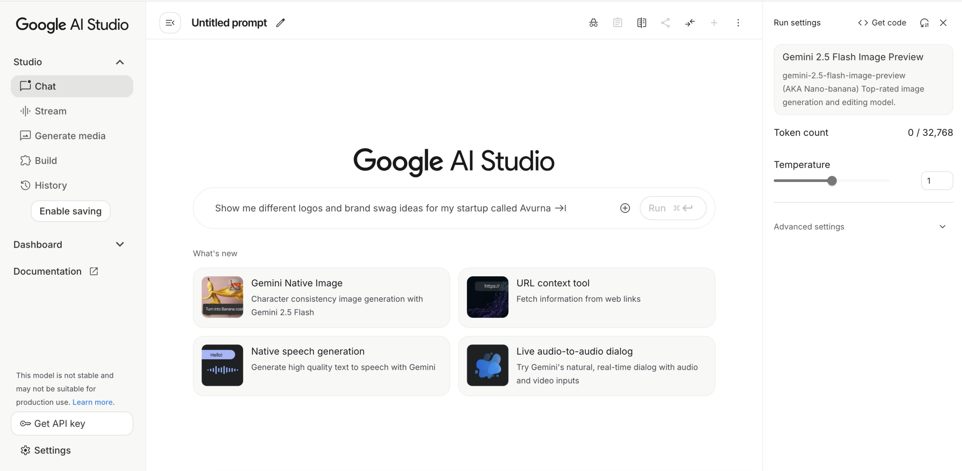Open compare mode side-by-side icon
The height and width of the screenshot is (471, 962).
tap(641, 23)
